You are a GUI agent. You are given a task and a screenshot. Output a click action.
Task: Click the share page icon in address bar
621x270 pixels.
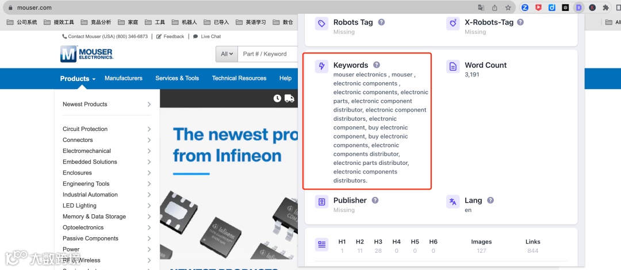tap(494, 7)
